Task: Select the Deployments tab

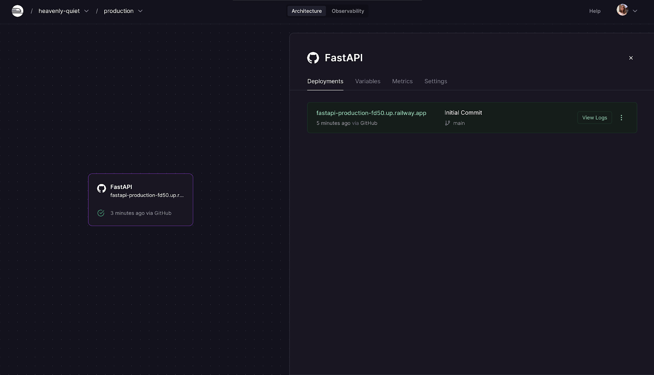Action: [325, 81]
